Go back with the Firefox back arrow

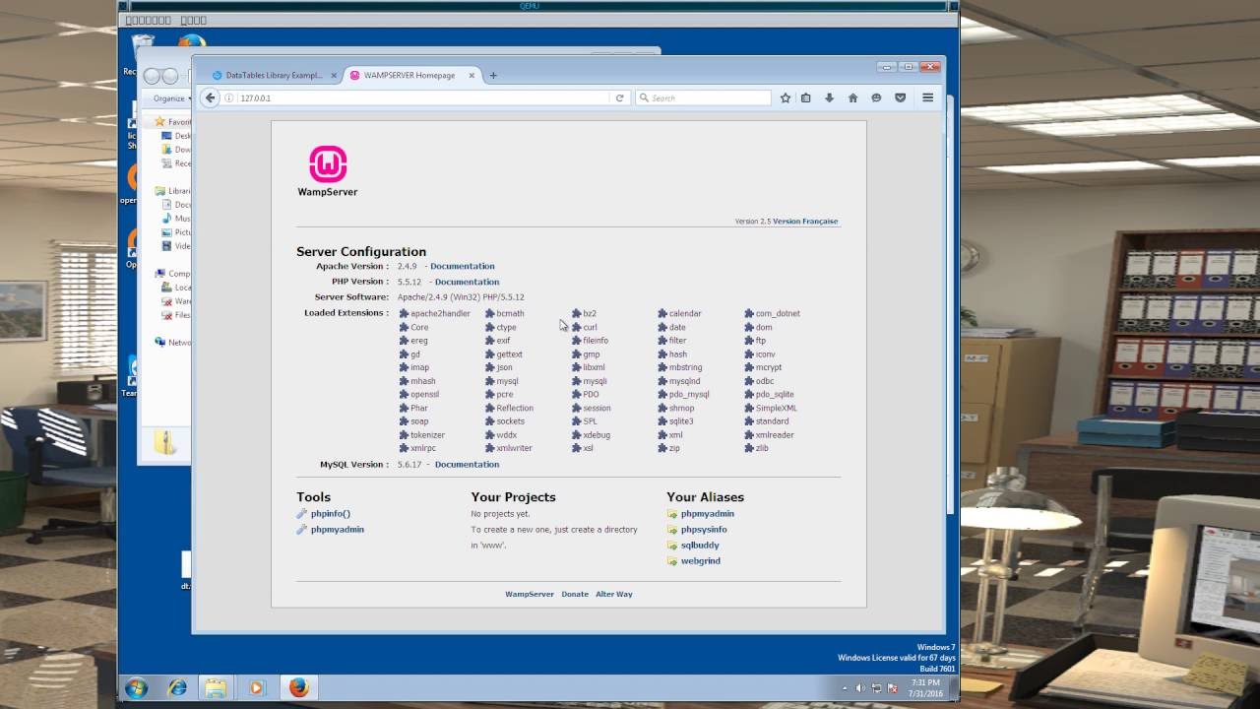click(x=210, y=97)
